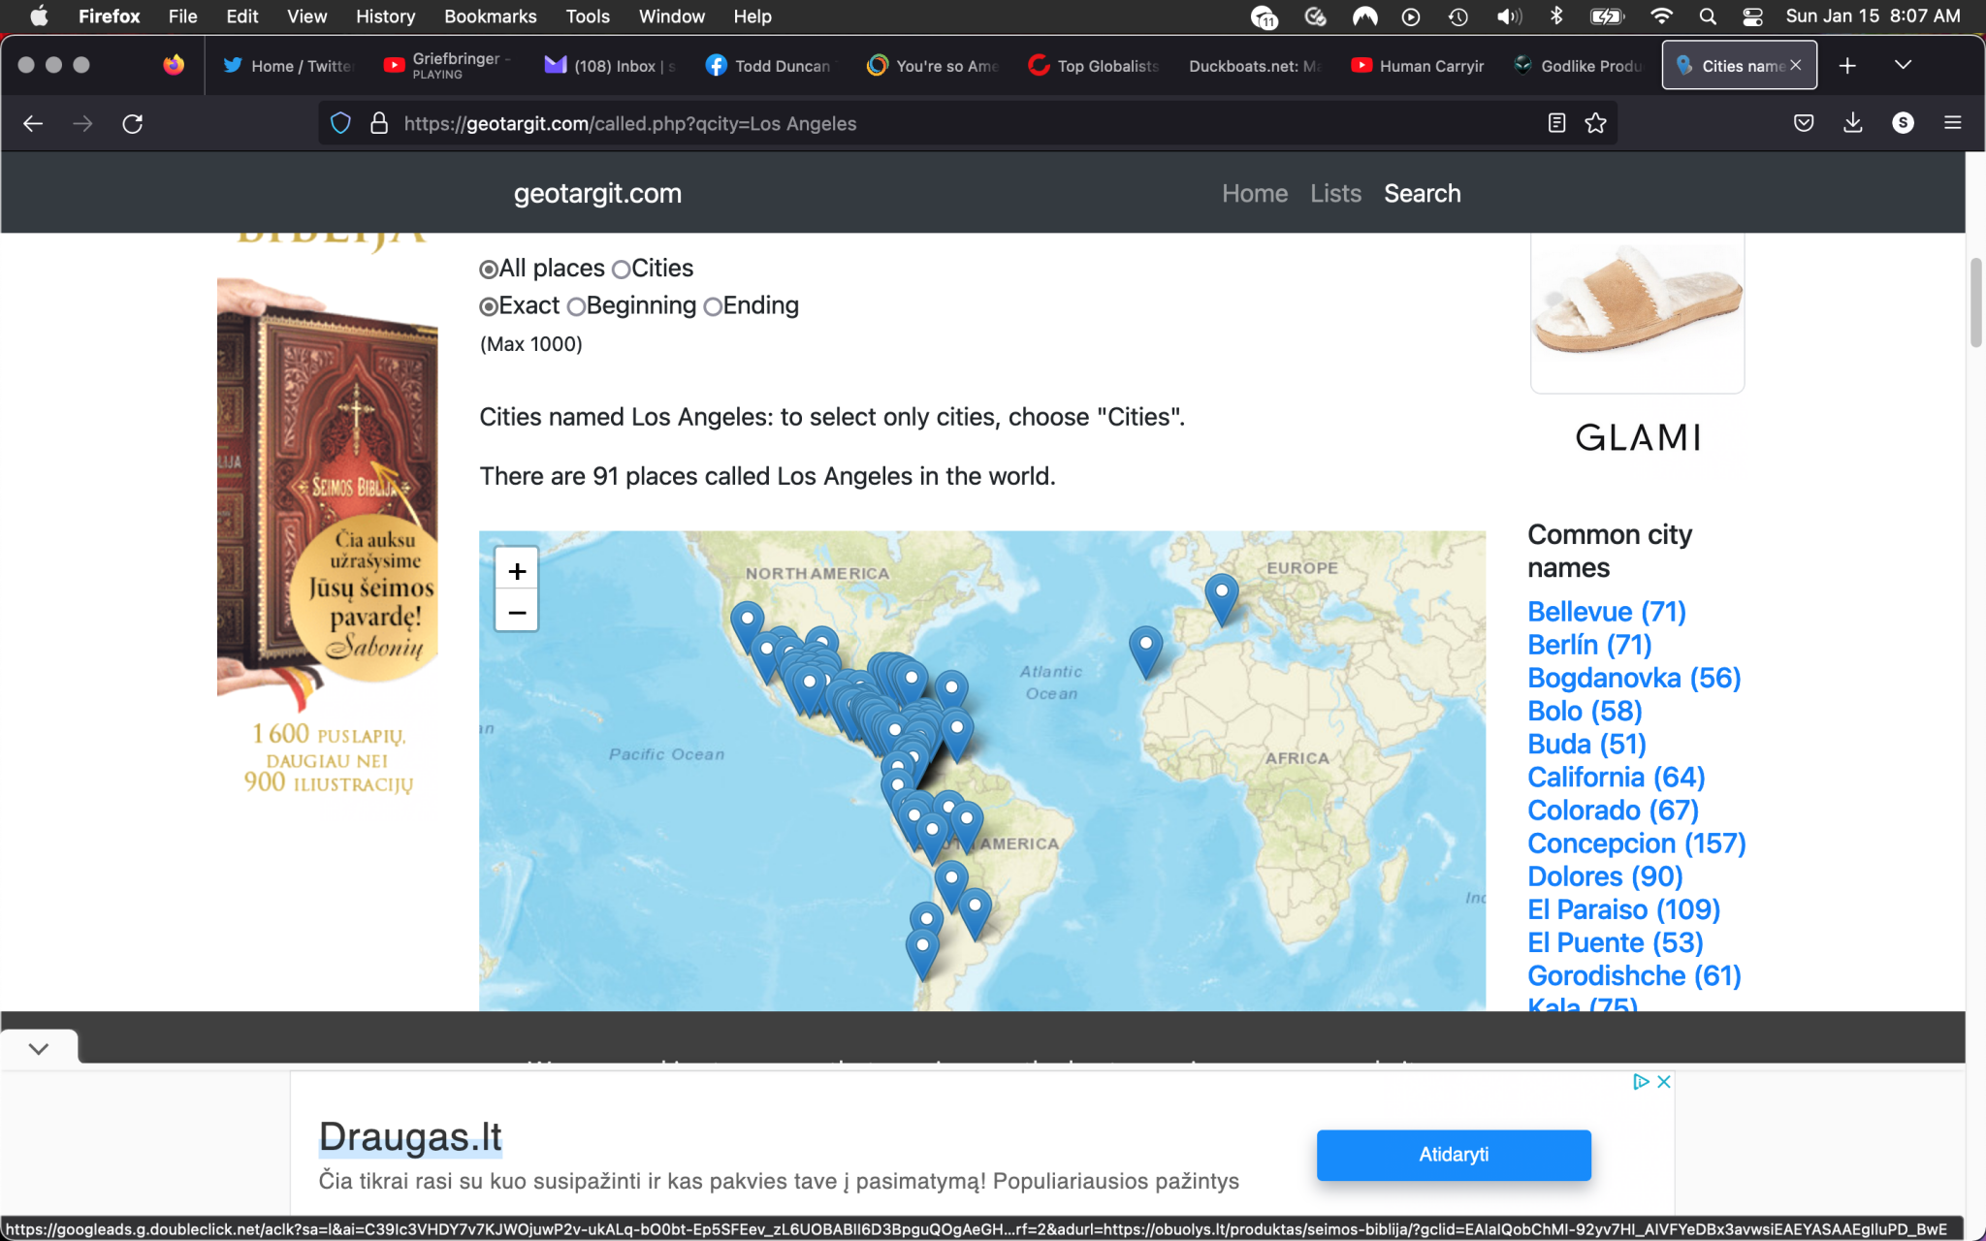Click the Firefox back arrow
This screenshot has height=1241, width=1986.
(x=33, y=123)
